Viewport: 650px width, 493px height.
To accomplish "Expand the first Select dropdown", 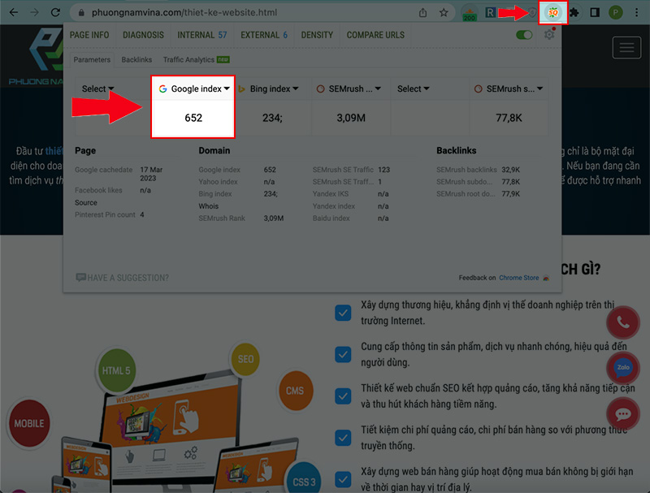I will [97, 89].
